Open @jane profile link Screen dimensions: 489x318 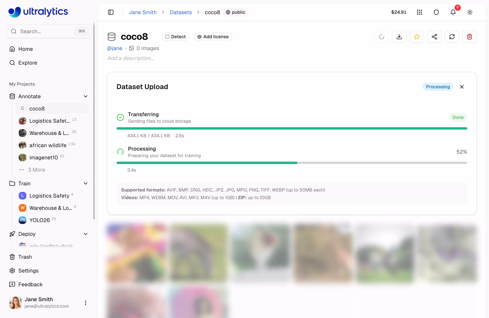point(115,48)
